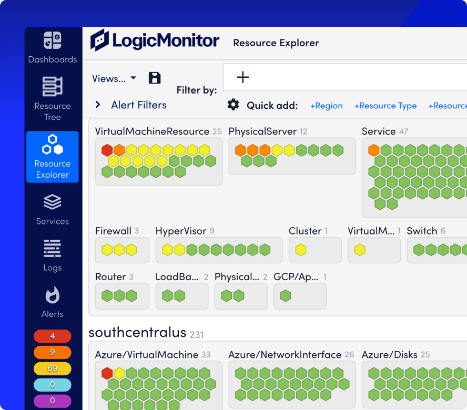Click the Azure/Disks group heading
467x410 pixels.
[390, 355]
